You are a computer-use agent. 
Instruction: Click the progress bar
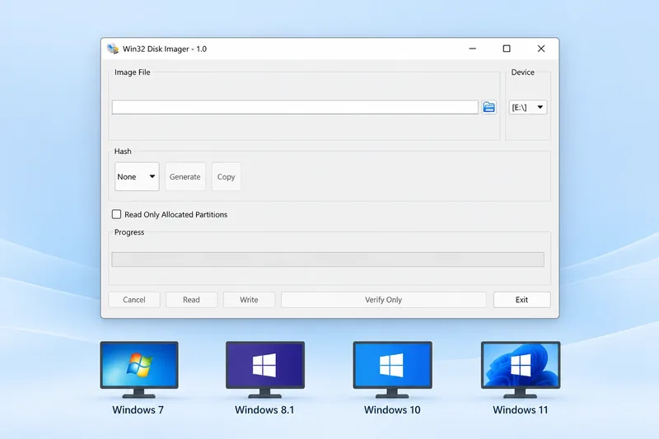[x=328, y=259]
